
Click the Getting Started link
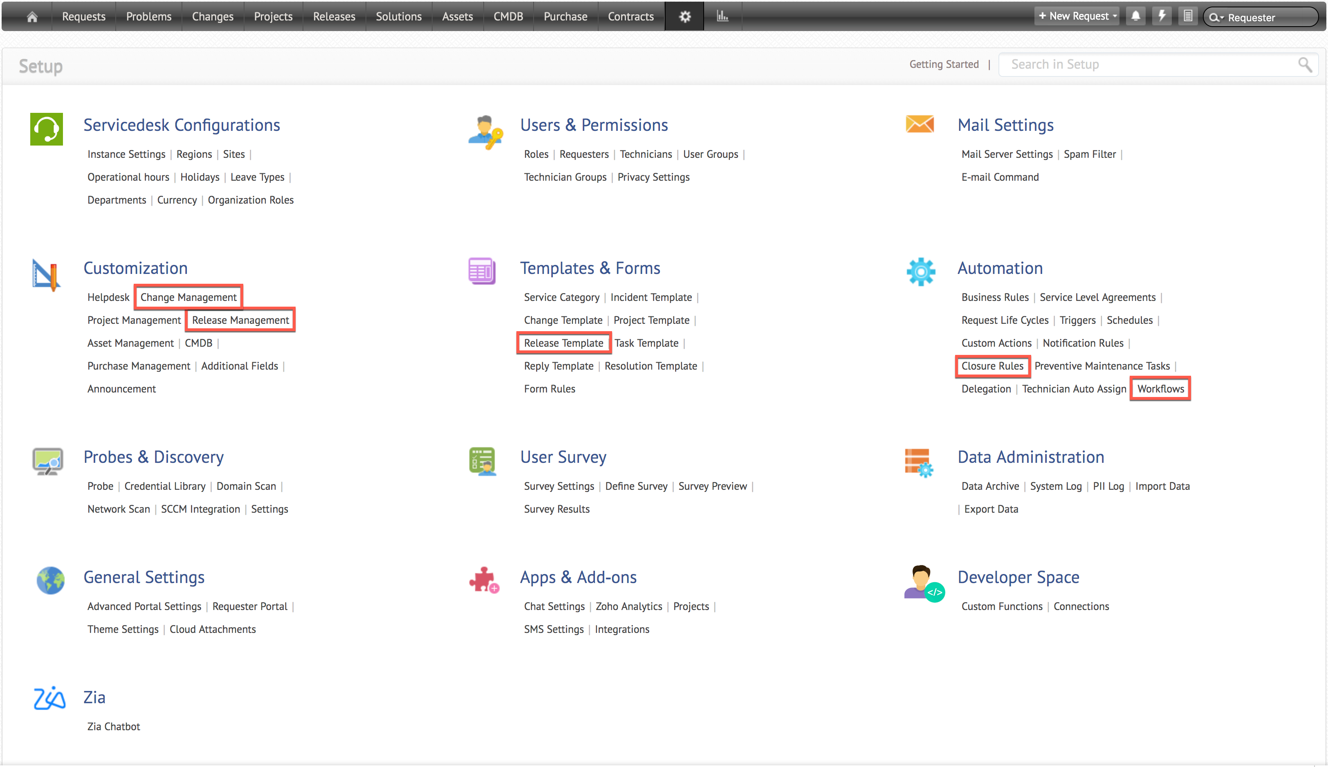coord(943,64)
